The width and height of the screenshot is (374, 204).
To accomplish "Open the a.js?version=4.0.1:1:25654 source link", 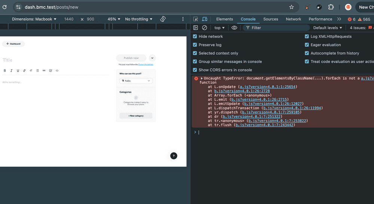I will coord(268,87).
